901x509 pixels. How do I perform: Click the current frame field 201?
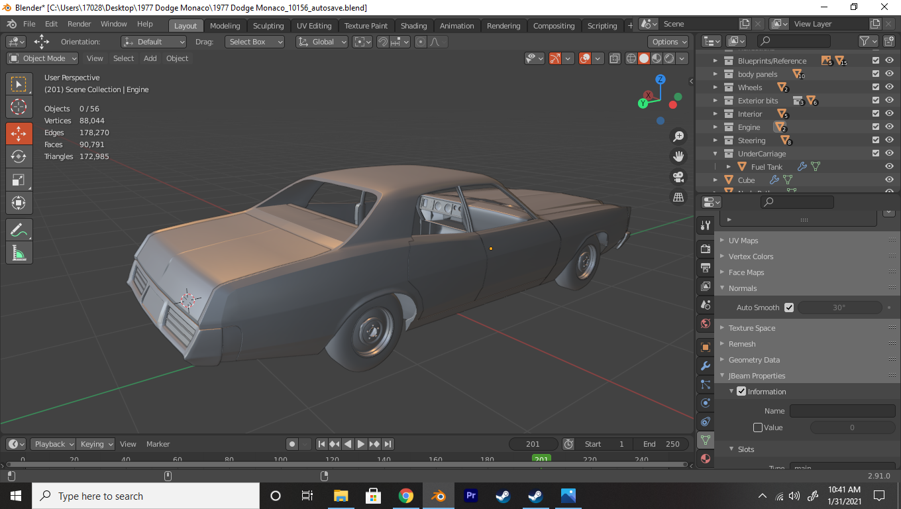coord(533,444)
